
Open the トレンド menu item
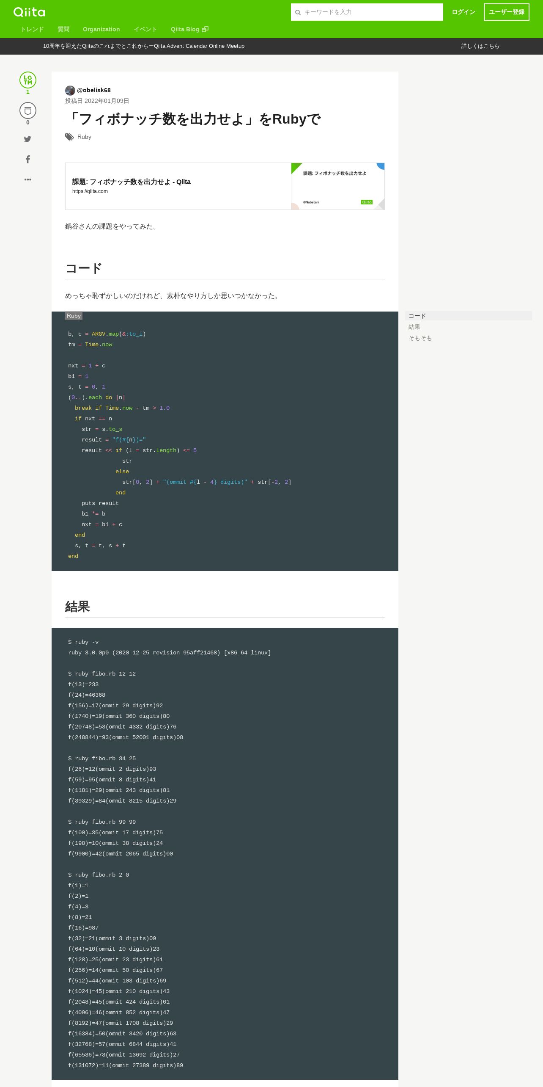32,29
